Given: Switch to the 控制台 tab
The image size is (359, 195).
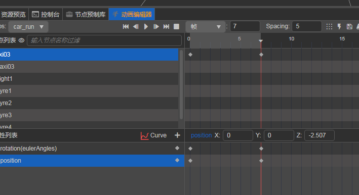Looking at the screenshot, I should 46,14.
